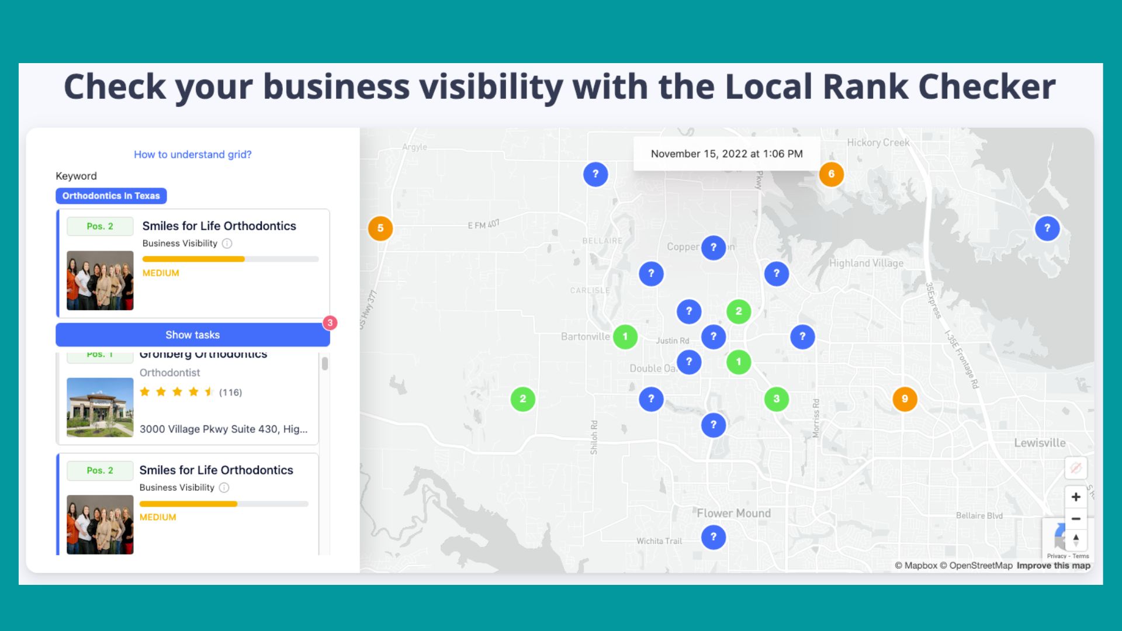Click the Business Visibility info icon in top card

click(x=227, y=244)
